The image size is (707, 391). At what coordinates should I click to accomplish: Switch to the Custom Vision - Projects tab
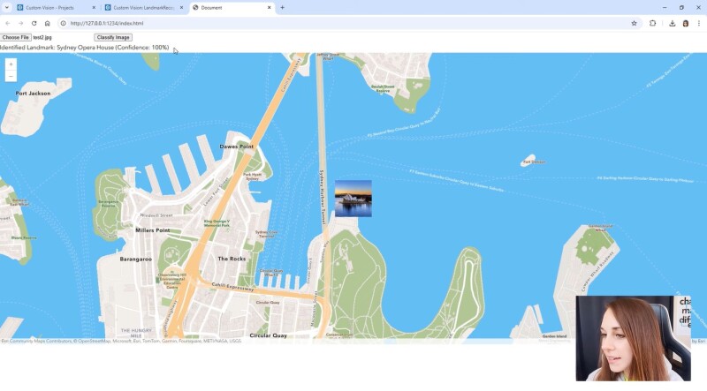pyautogui.click(x=53, y=7)
